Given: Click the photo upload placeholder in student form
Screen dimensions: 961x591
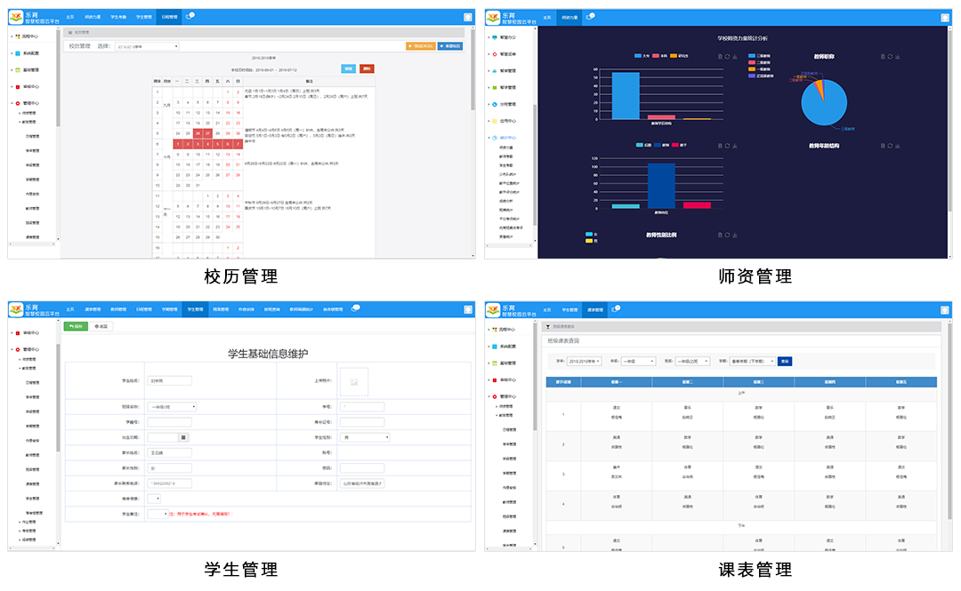Looking at the screenshot, I should [x=353, y=380].
